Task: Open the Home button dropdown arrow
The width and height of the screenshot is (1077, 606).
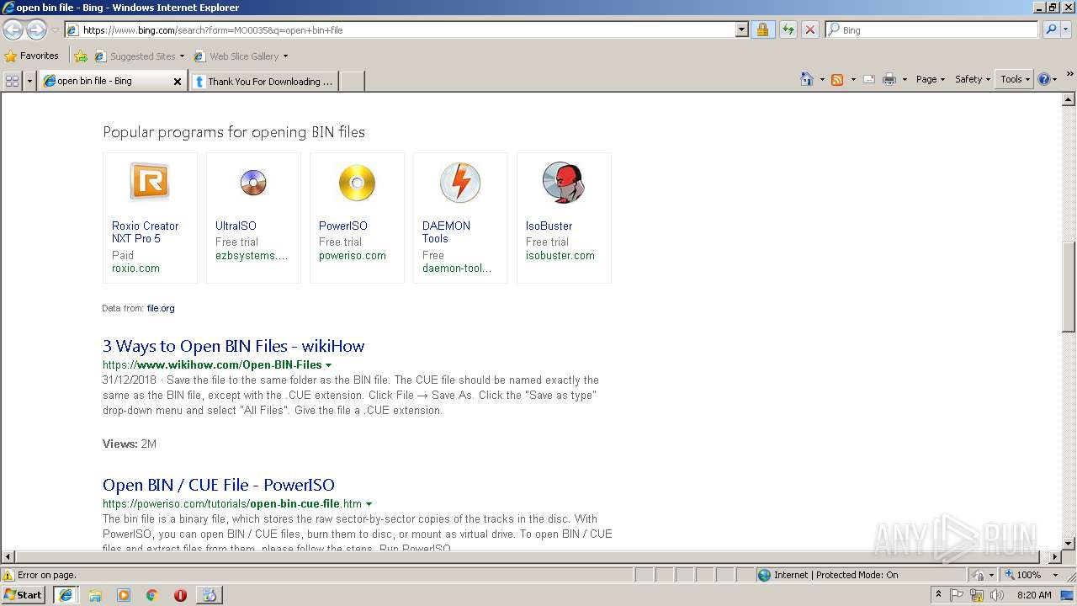Action: click(821, 79)
